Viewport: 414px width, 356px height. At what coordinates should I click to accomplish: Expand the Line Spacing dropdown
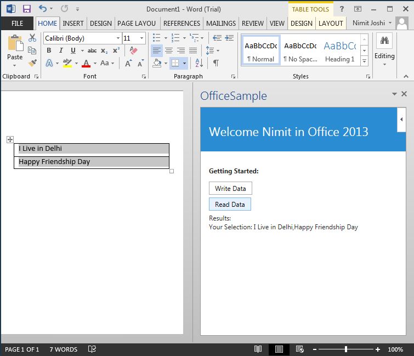218,50
